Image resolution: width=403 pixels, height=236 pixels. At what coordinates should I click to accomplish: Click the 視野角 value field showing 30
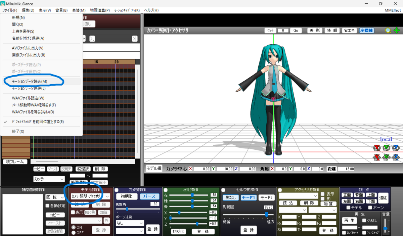click(x=154, y=204)
